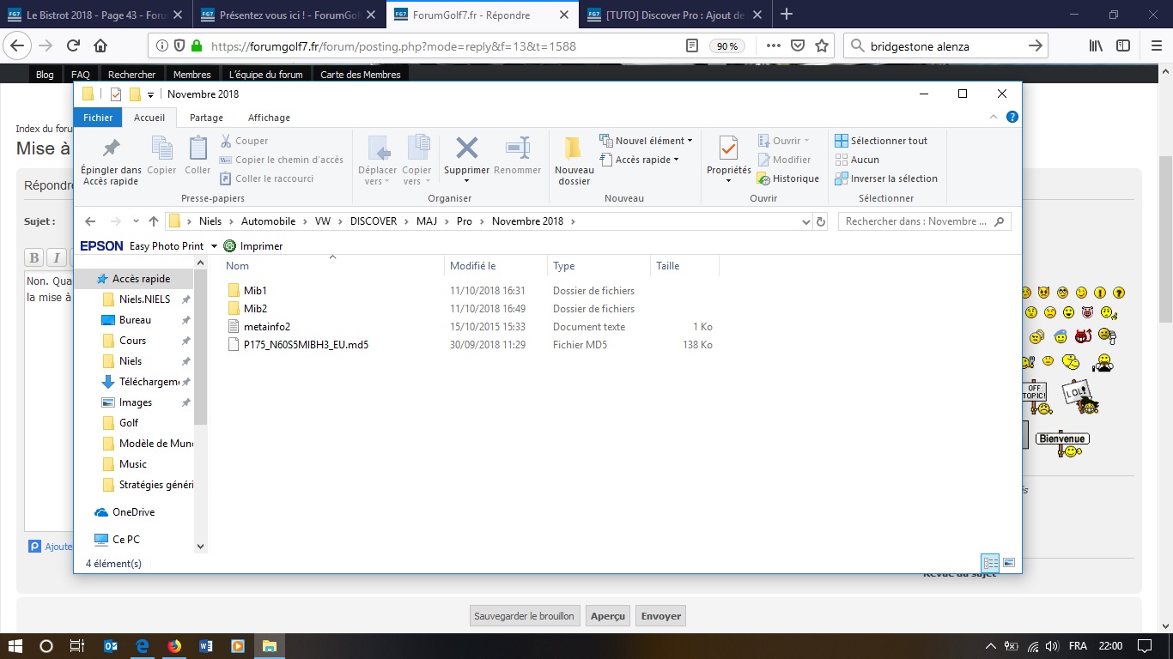The height and width of the screenshot is (659, 1173).
Task: Open Téléchargements in the sidebar
Action: pyautogui.click(x=149, y=382)
